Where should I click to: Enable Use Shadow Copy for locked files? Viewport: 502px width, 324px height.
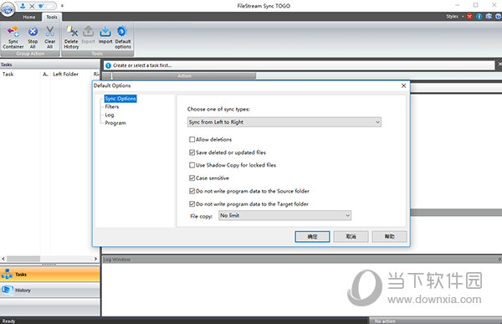pos(192,165)
